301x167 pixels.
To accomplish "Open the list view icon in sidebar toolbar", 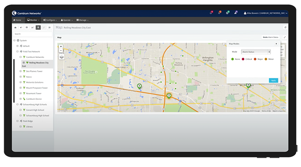I will [50, 27].
